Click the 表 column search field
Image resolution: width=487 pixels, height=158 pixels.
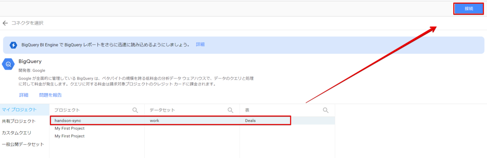[x=287, y=110]
